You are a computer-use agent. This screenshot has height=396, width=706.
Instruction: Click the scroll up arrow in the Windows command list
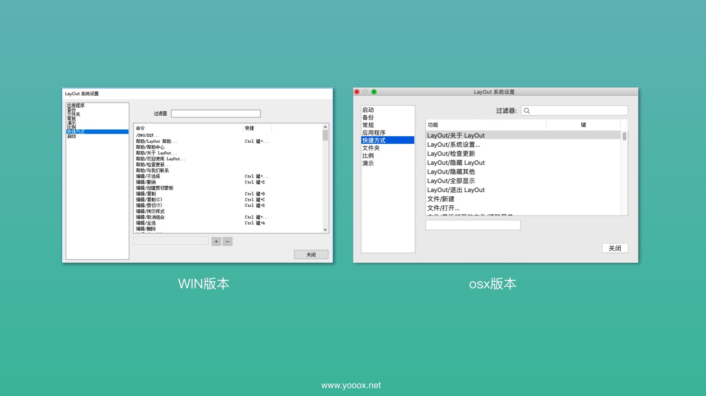325,127
